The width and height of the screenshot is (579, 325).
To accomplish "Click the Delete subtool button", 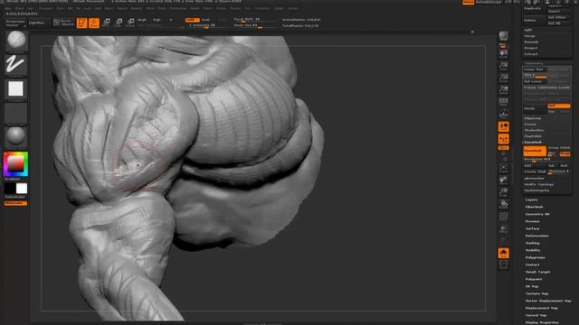I will [x=534, y=20].
